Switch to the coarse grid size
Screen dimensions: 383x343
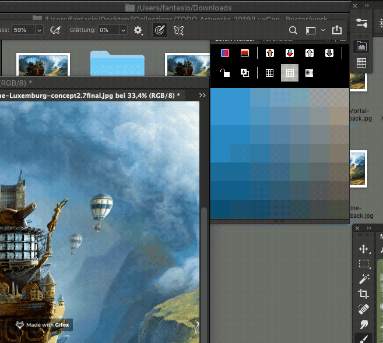[270, 73]
